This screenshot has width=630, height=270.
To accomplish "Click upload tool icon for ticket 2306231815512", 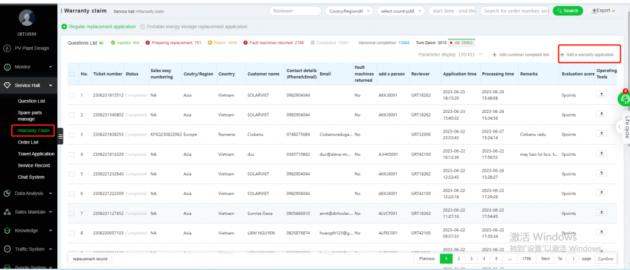I will click(602, 94).
